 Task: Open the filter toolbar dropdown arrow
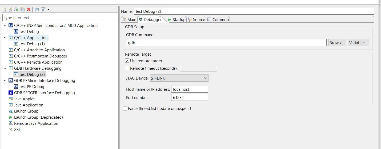click(49, 9)
